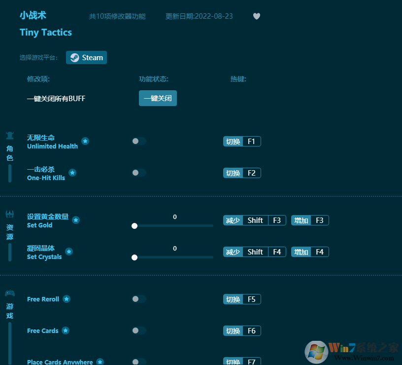Select the Steam platform tab
The width and height of the screenshot is (402, 365).
(86, 57)
